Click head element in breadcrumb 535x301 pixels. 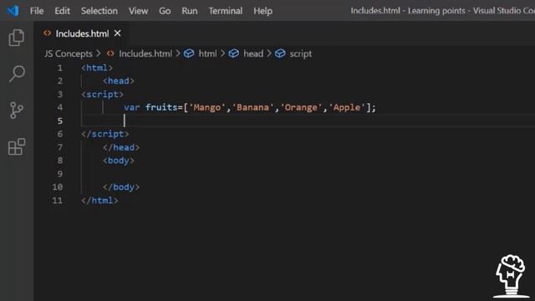point(253,54)
